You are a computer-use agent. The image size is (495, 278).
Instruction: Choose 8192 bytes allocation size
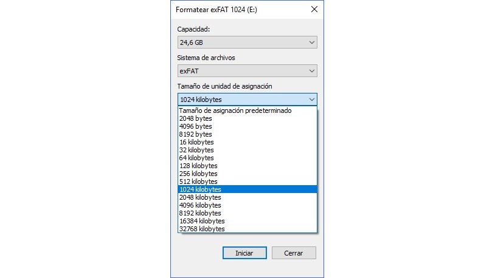(247, 134)
